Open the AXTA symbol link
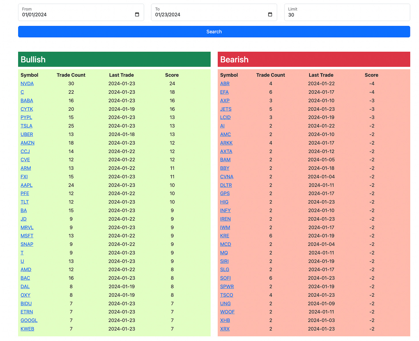Screen dimensions: 419x341 (x=226, y=152)
